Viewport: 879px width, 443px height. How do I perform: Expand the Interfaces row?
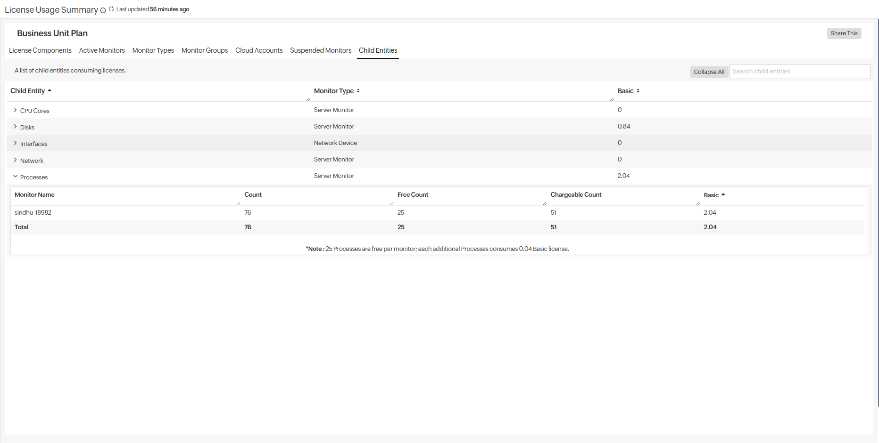[15, 143]
